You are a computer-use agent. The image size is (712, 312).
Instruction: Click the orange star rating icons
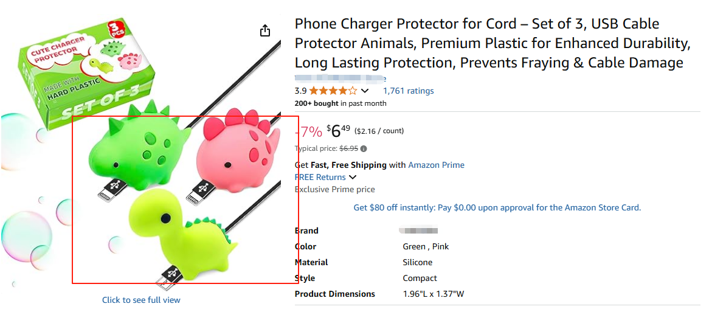333,91
